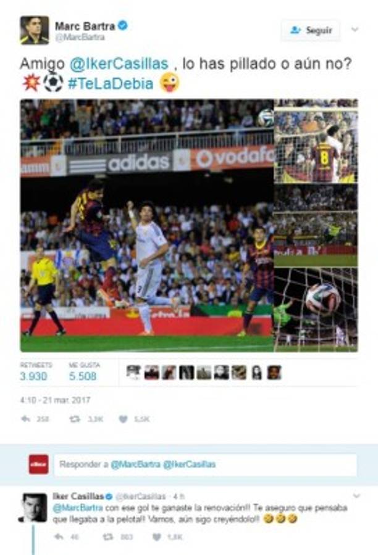Focus the Responder a @MarcBartra reply field
Image resolution: width=378 pixels, height=555 pixels.
tap(205, 464)
